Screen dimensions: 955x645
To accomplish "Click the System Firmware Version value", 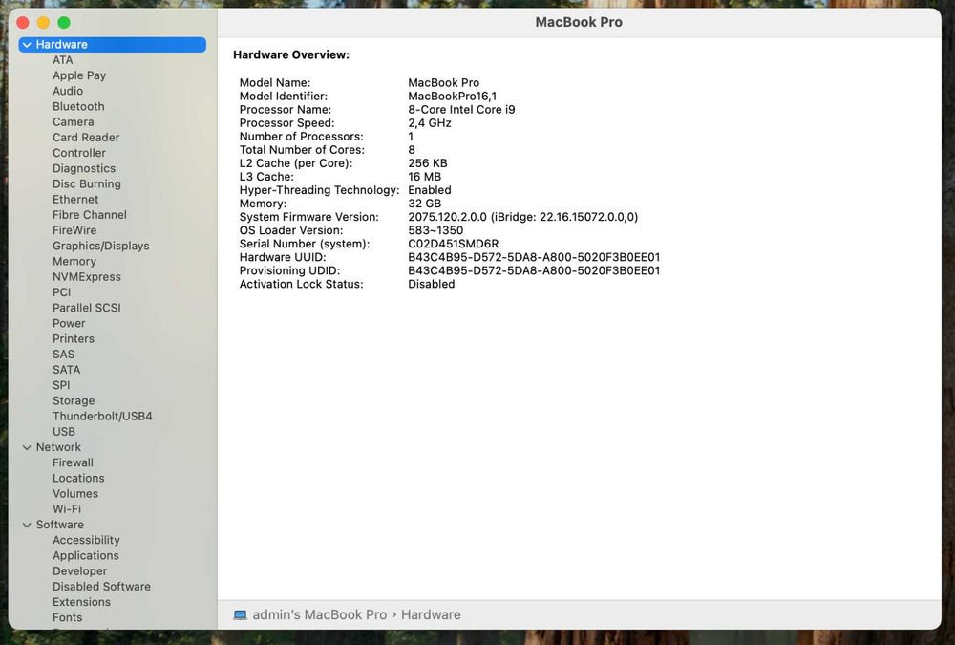I will point(523,217).
